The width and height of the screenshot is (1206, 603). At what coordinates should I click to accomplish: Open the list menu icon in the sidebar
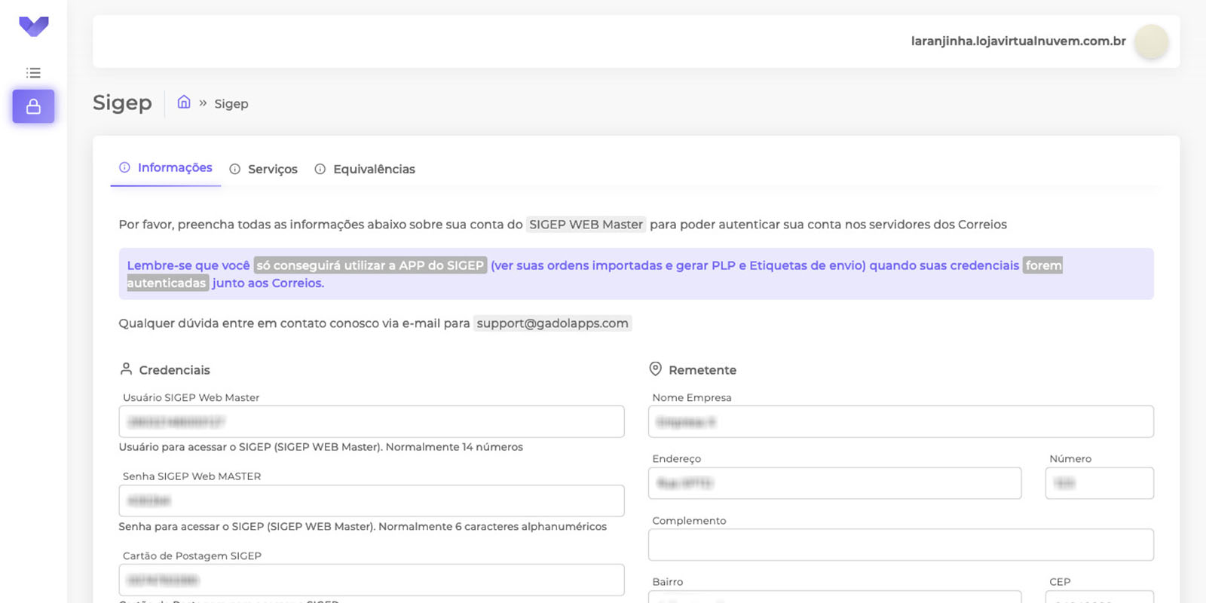point(33,72)
